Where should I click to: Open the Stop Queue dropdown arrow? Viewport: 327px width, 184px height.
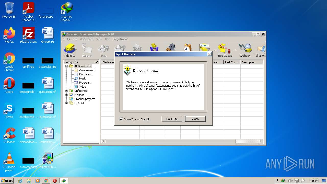[235, 50]
